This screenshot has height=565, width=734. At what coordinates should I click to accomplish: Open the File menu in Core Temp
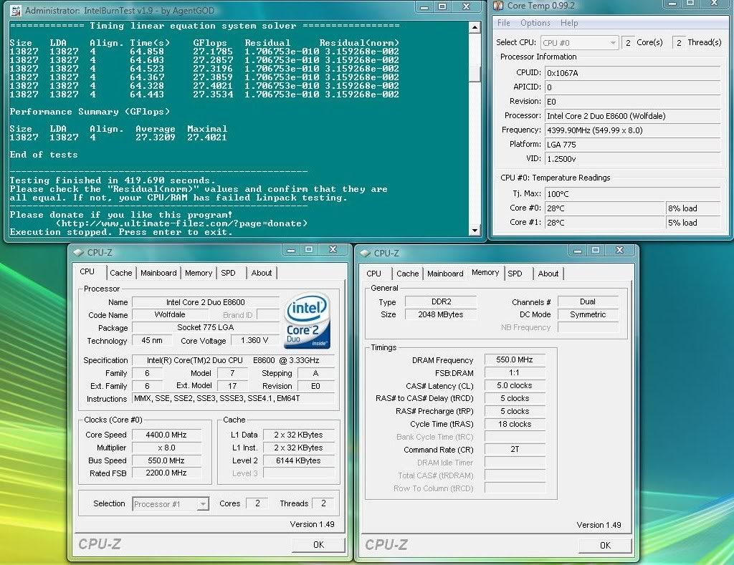504,23
